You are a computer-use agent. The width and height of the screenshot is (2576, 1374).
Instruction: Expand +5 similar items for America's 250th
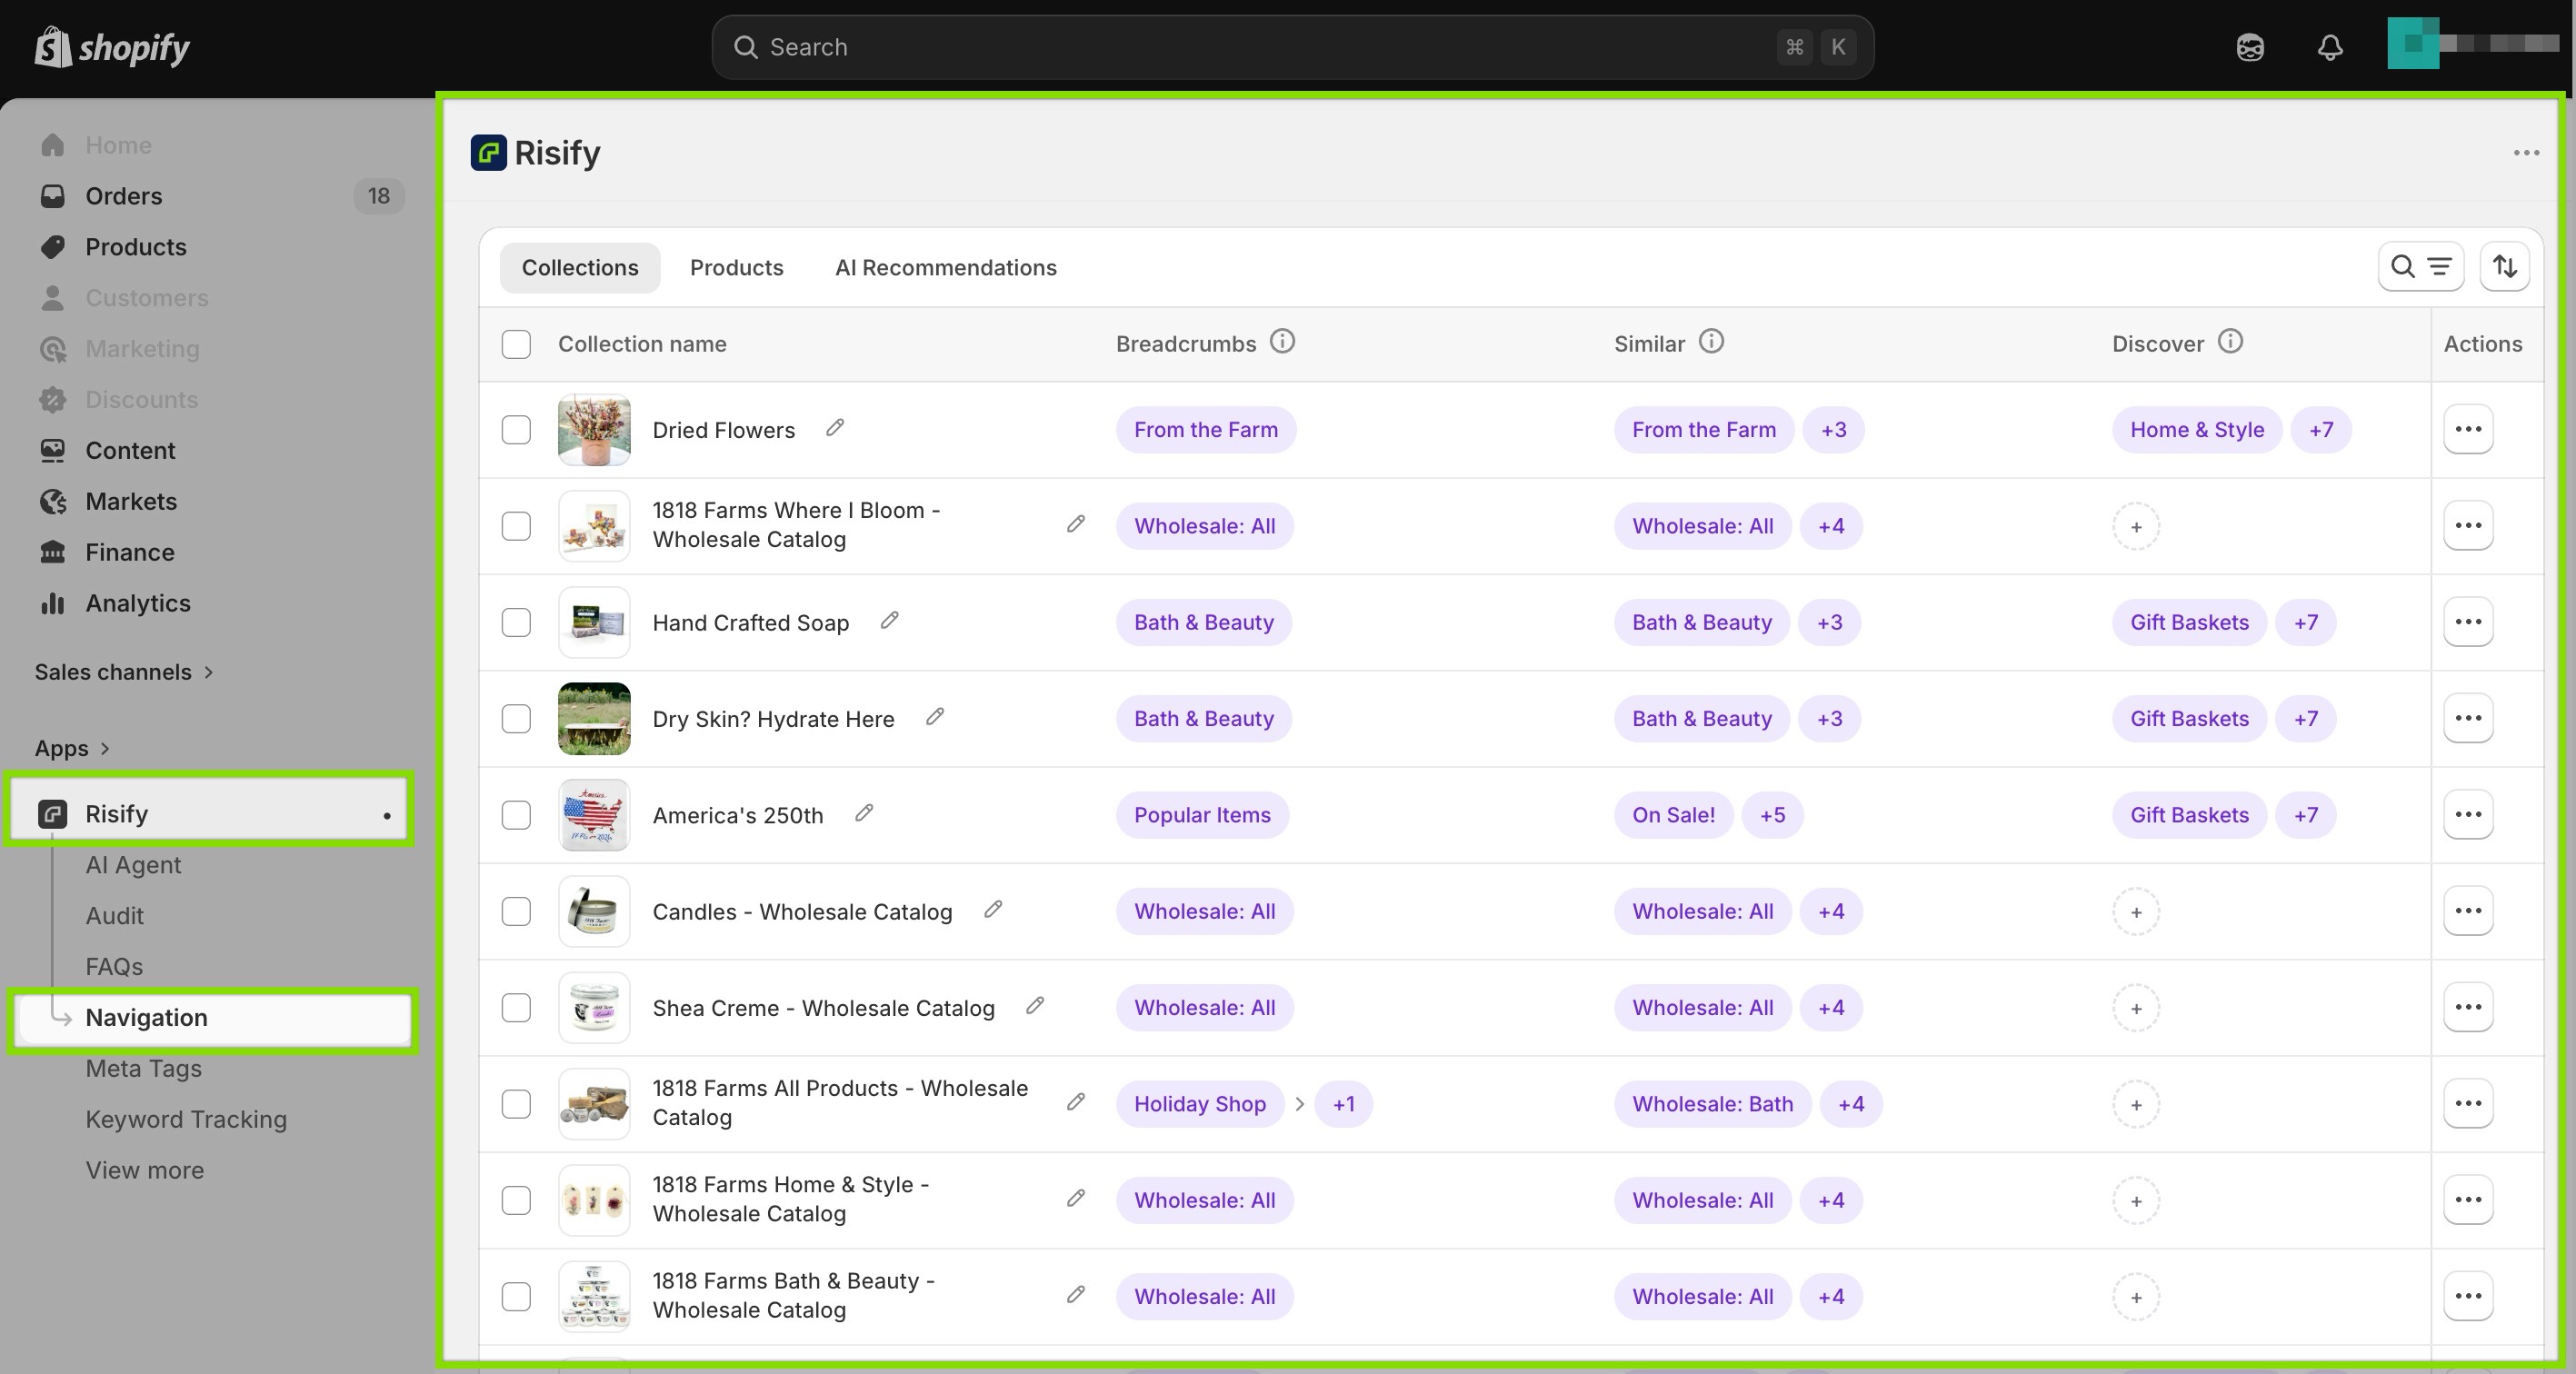1772,815
